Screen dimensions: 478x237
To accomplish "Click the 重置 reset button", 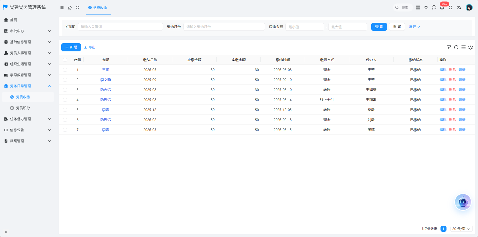I will pyautogui.click(x=397, y=27).
